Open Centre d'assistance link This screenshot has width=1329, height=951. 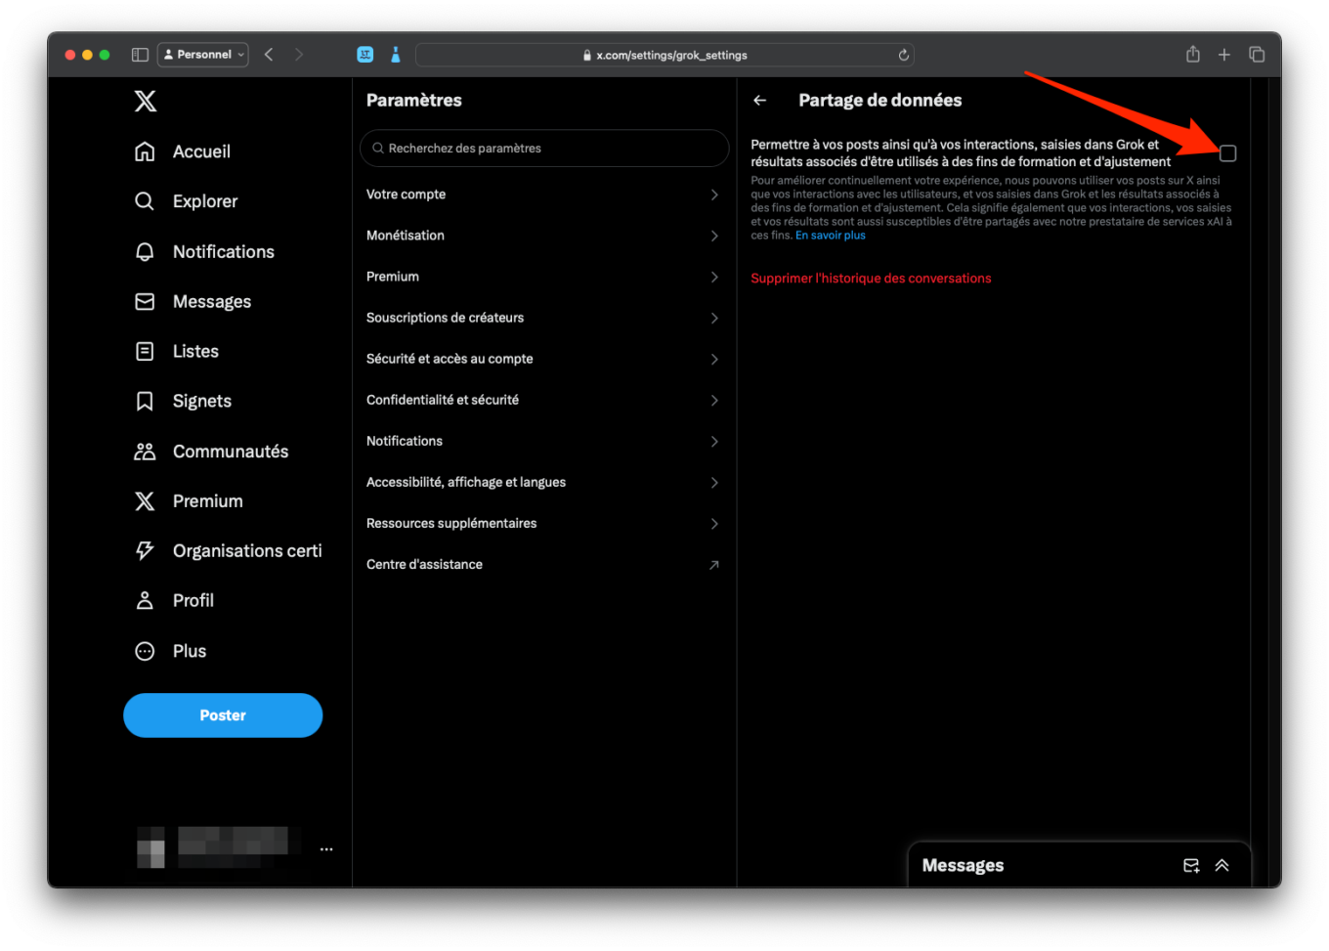coord(544,565)
